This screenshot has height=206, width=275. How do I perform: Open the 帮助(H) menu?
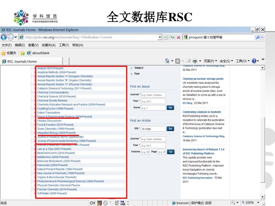pyautogui.click(x=78, y=45)
